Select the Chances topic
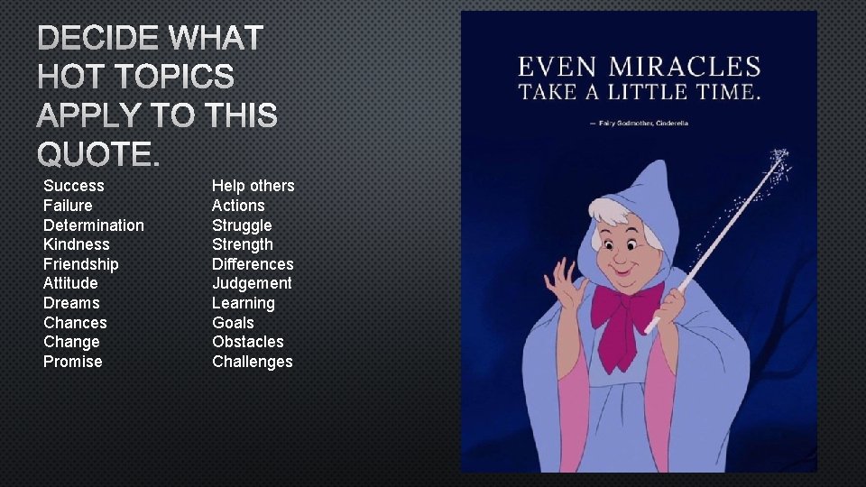The height and width of the screenshot is (487, 866). [x=75, y=323]
